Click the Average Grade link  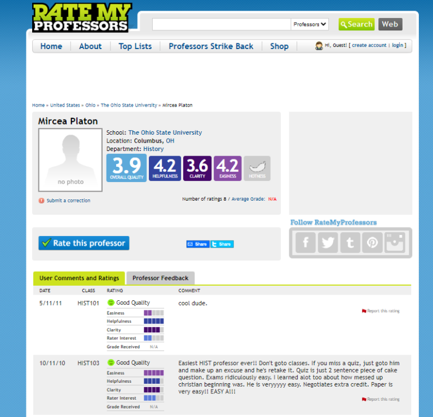point(248,199)
